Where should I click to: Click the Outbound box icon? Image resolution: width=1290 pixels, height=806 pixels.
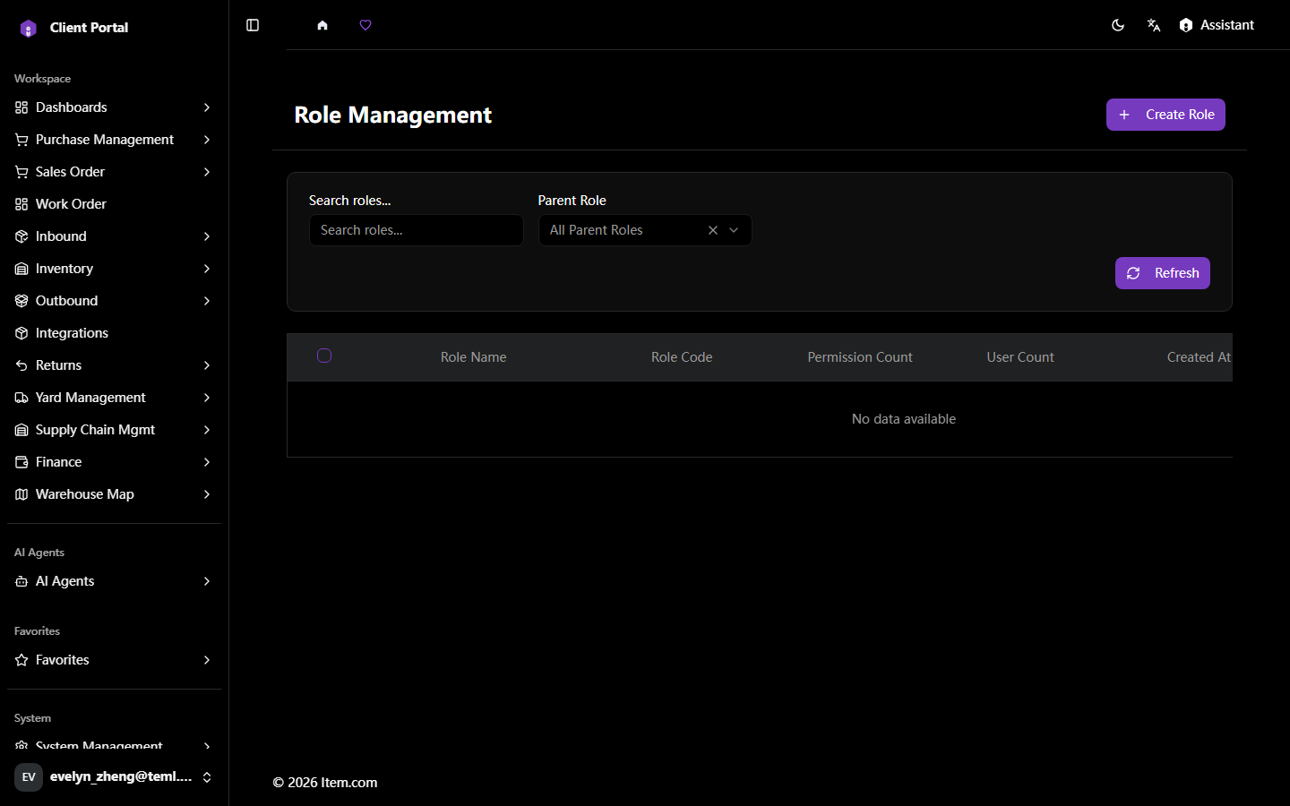21,301
